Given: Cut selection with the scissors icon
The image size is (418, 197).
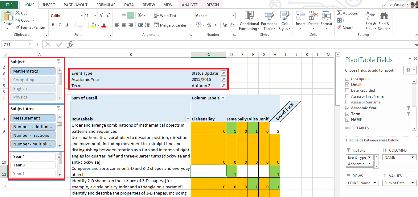Looking at the screenshot, I should (x=17, y=13).
